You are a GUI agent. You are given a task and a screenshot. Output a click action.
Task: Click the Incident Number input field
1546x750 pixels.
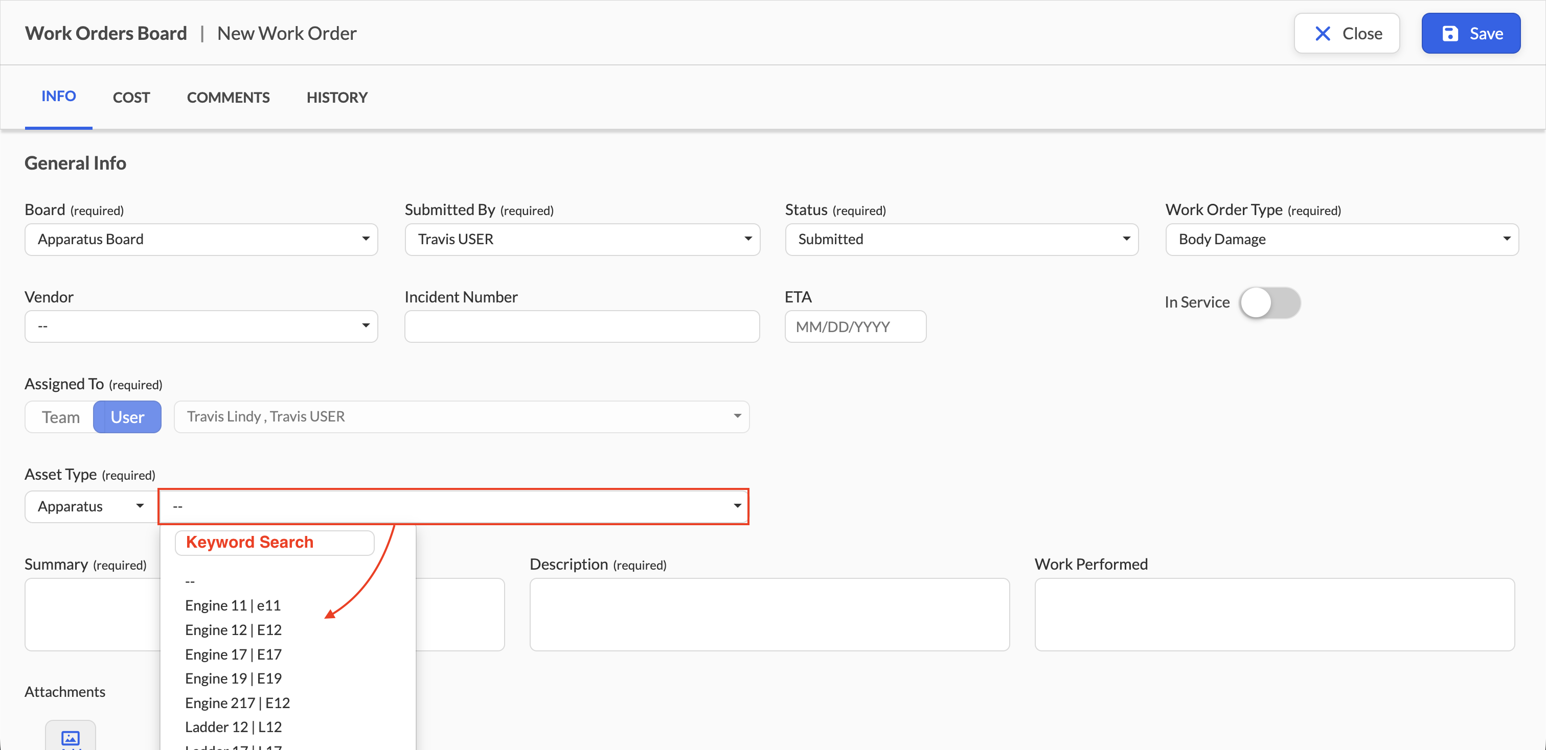coord(582,327)
